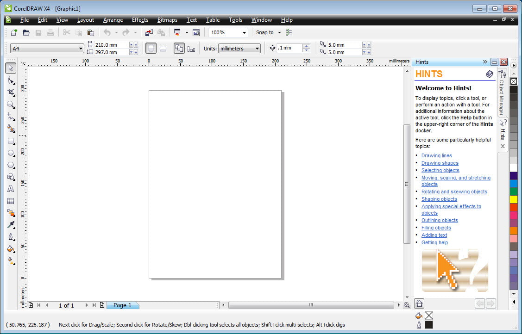Viewport: 522px width, 334px height.
Task: Open the Shaping objects hint link
Action: (439, 199)
